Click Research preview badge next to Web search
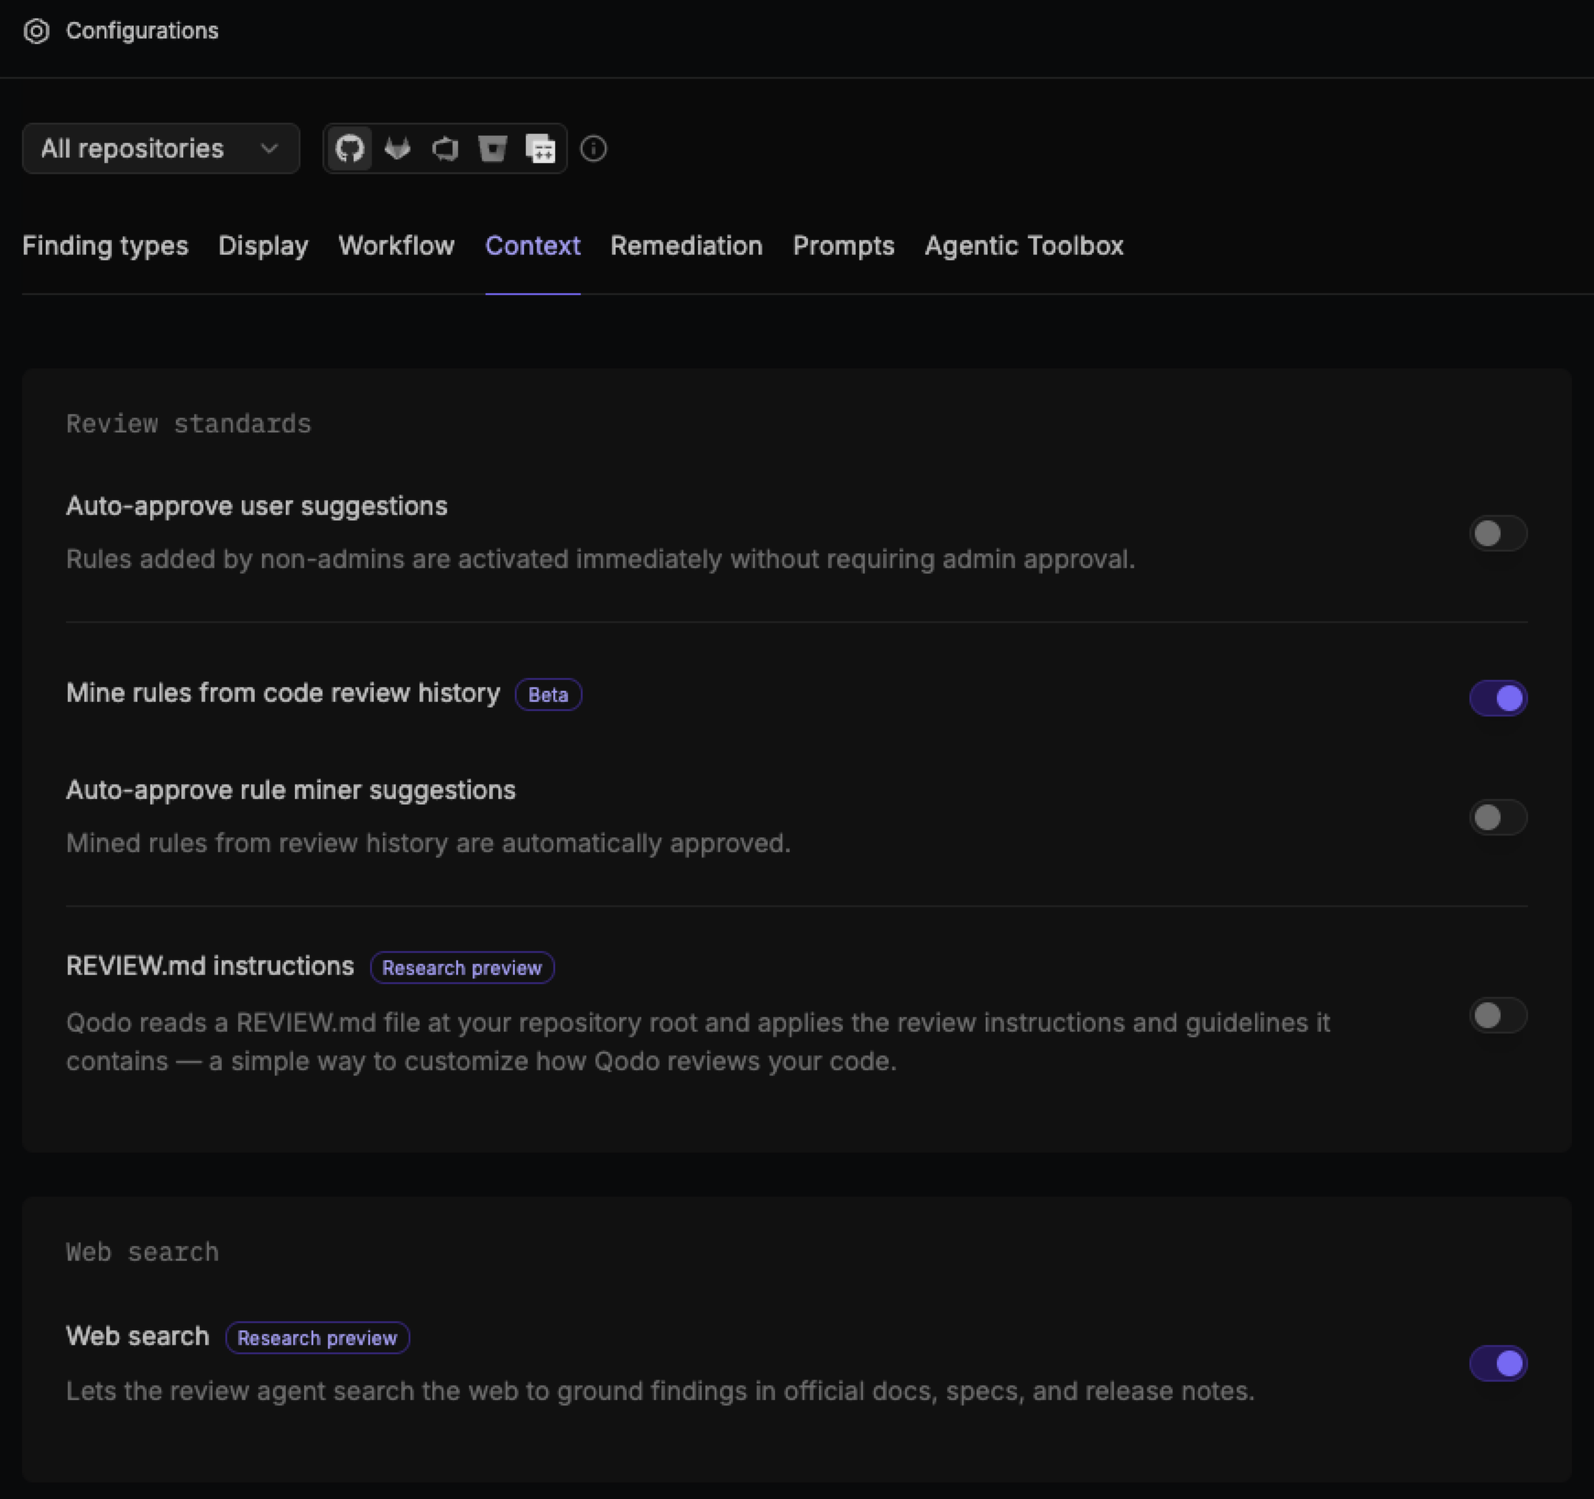This screenshot has width=1594, height=1499. [317, 1338]
